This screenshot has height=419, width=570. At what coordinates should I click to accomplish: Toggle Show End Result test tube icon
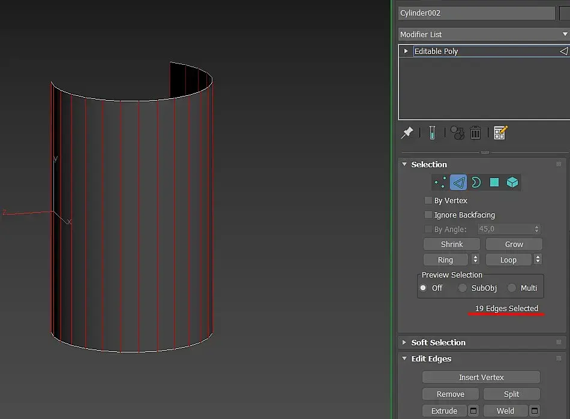pos(432,133)
